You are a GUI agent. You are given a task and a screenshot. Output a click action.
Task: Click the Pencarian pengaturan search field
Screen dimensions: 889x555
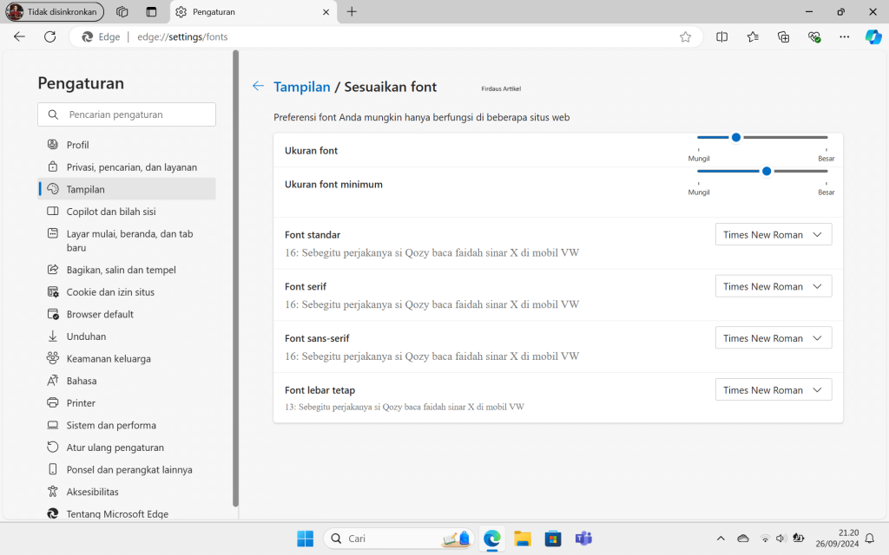(x=126, y=114)
